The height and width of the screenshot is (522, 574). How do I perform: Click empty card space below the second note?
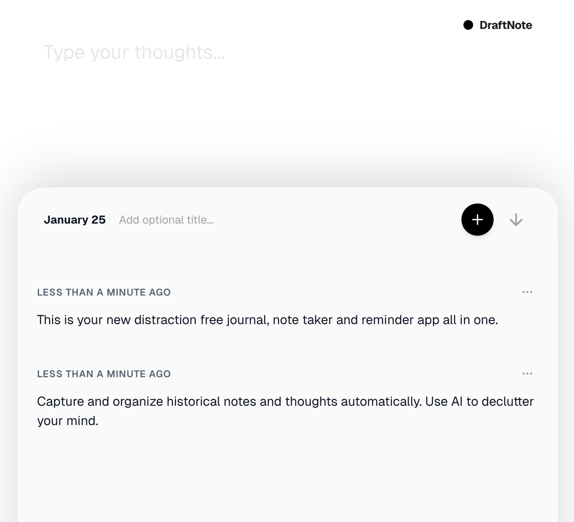tap(287, 475)
